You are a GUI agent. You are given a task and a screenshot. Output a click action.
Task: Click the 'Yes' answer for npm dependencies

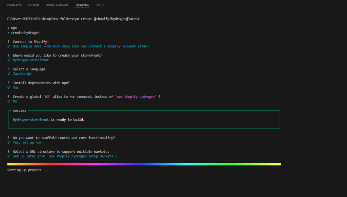[16, 88]
